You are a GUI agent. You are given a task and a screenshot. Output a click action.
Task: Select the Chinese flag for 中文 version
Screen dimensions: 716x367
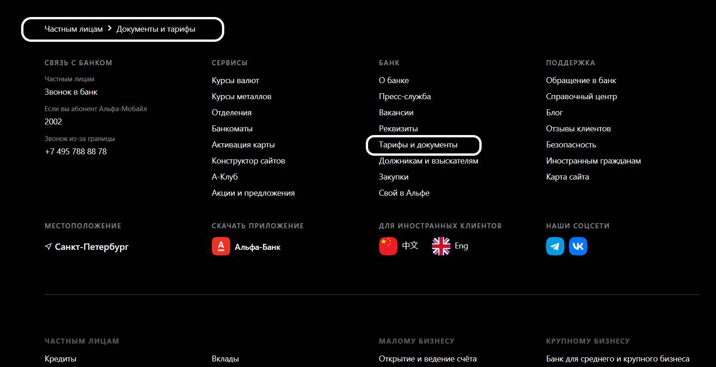pos(388,246)
